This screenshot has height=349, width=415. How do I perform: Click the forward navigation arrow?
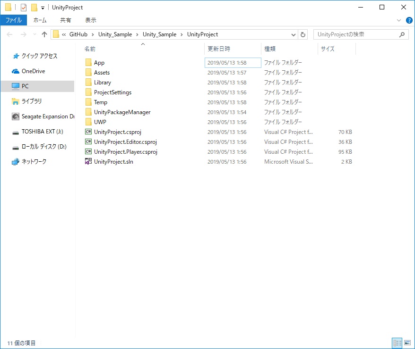(x=24, y=34)
